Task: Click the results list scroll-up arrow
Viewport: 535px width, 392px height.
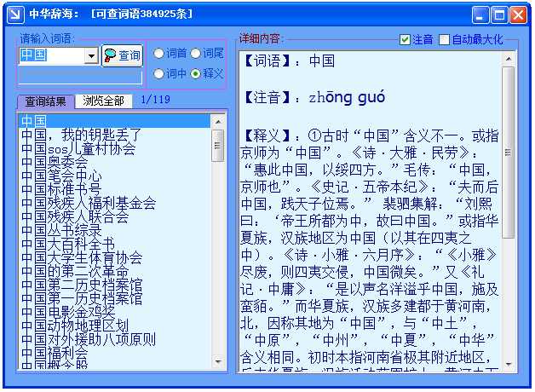Action: (x=218, y=122)
